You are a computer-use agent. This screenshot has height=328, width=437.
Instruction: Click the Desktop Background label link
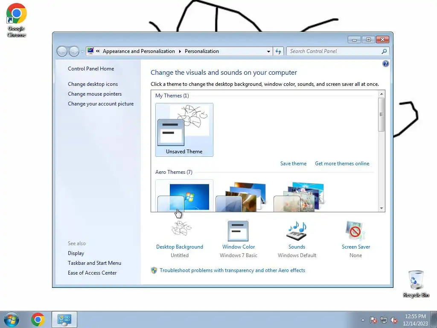pos(180,246)
